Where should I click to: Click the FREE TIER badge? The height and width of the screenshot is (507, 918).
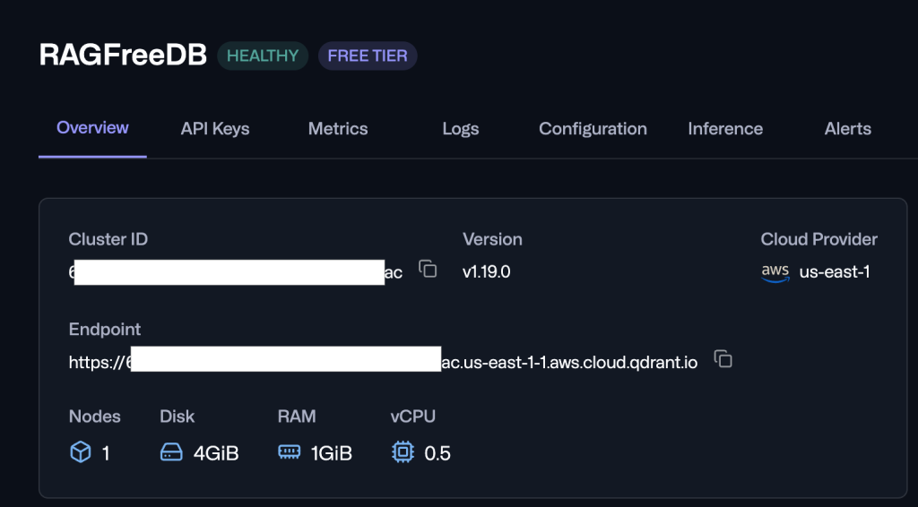tap(368, 56)
